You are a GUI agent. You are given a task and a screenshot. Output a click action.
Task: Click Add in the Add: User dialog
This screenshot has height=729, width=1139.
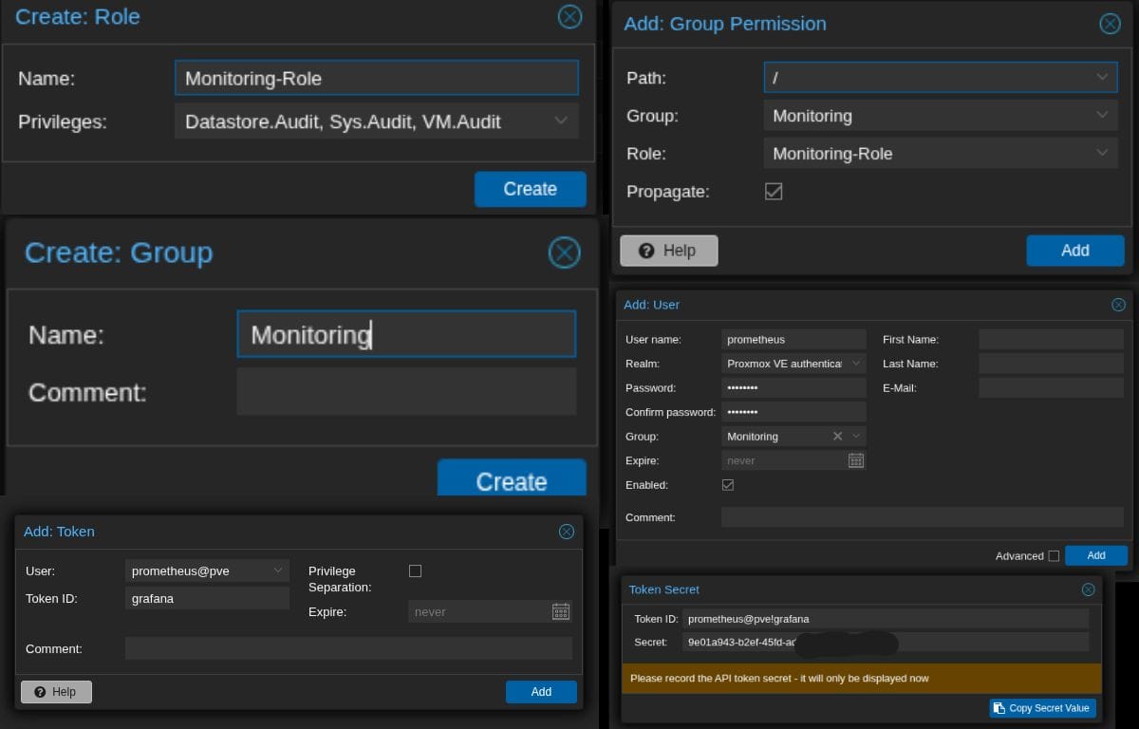point(1096,555)
